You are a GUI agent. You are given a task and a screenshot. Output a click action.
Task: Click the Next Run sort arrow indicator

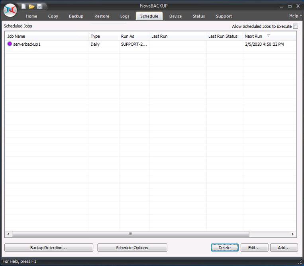pos(269,36)
